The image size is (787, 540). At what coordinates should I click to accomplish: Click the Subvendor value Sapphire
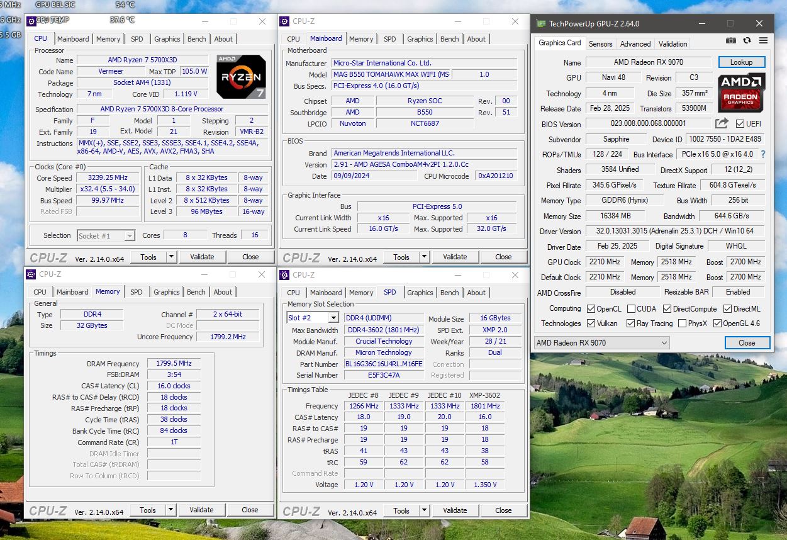pos(616,139)
